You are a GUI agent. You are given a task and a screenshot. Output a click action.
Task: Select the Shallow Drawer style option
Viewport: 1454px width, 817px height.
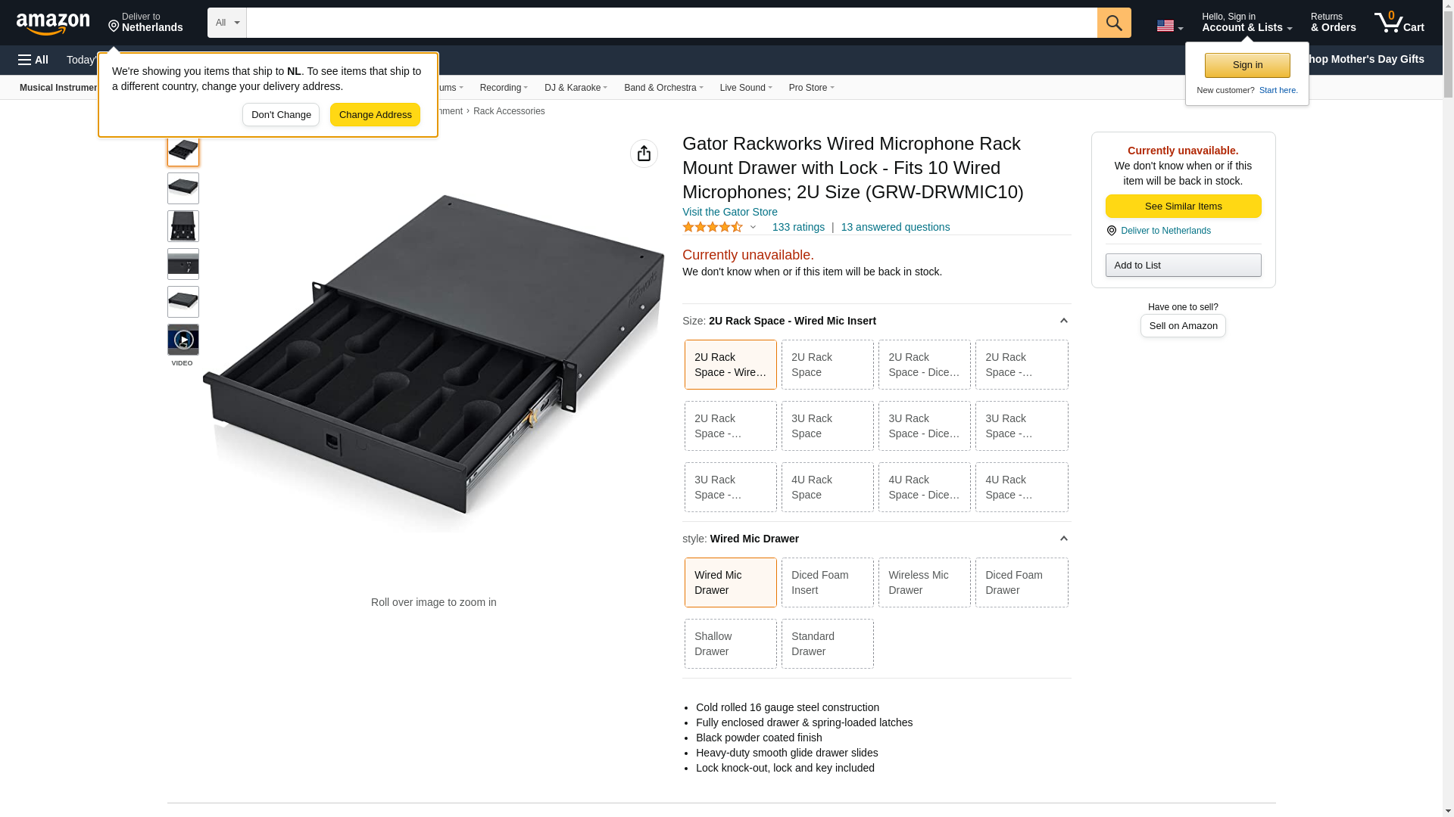[730, 644]
